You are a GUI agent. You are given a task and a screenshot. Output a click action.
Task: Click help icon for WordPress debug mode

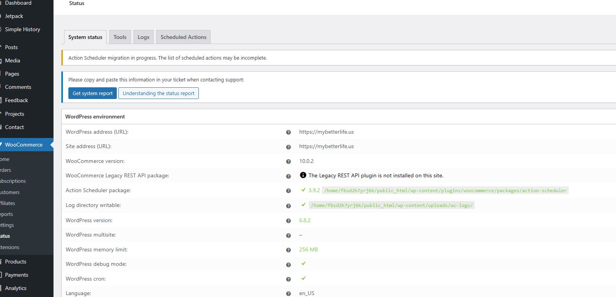tap(288, 265)
